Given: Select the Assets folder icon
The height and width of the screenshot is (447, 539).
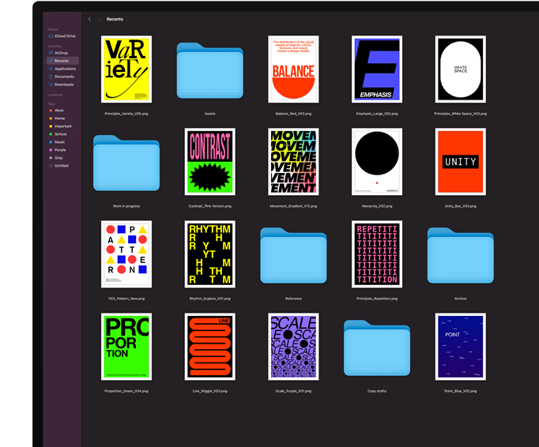Looking at the screenshot, I should 209,73.
